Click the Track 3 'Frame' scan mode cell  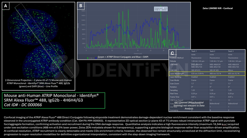230,80
